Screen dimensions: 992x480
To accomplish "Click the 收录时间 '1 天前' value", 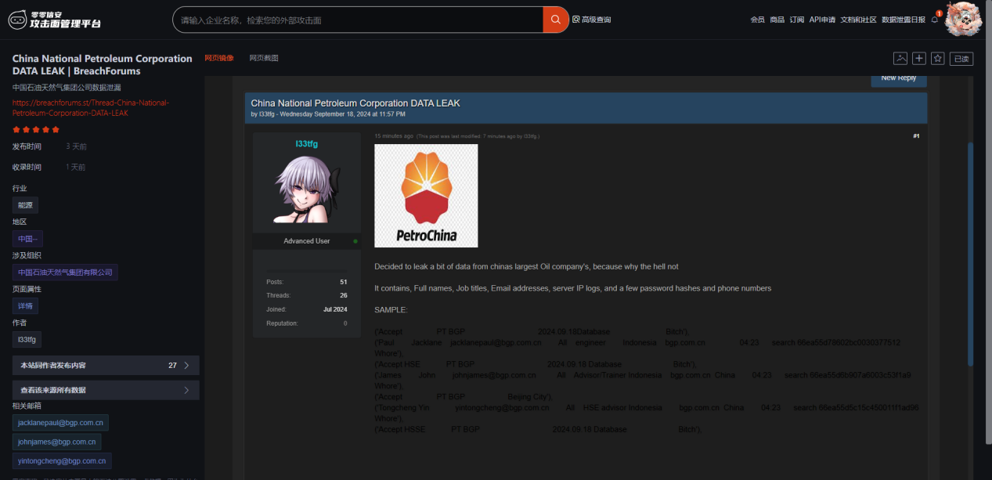I will click(76, 167).
